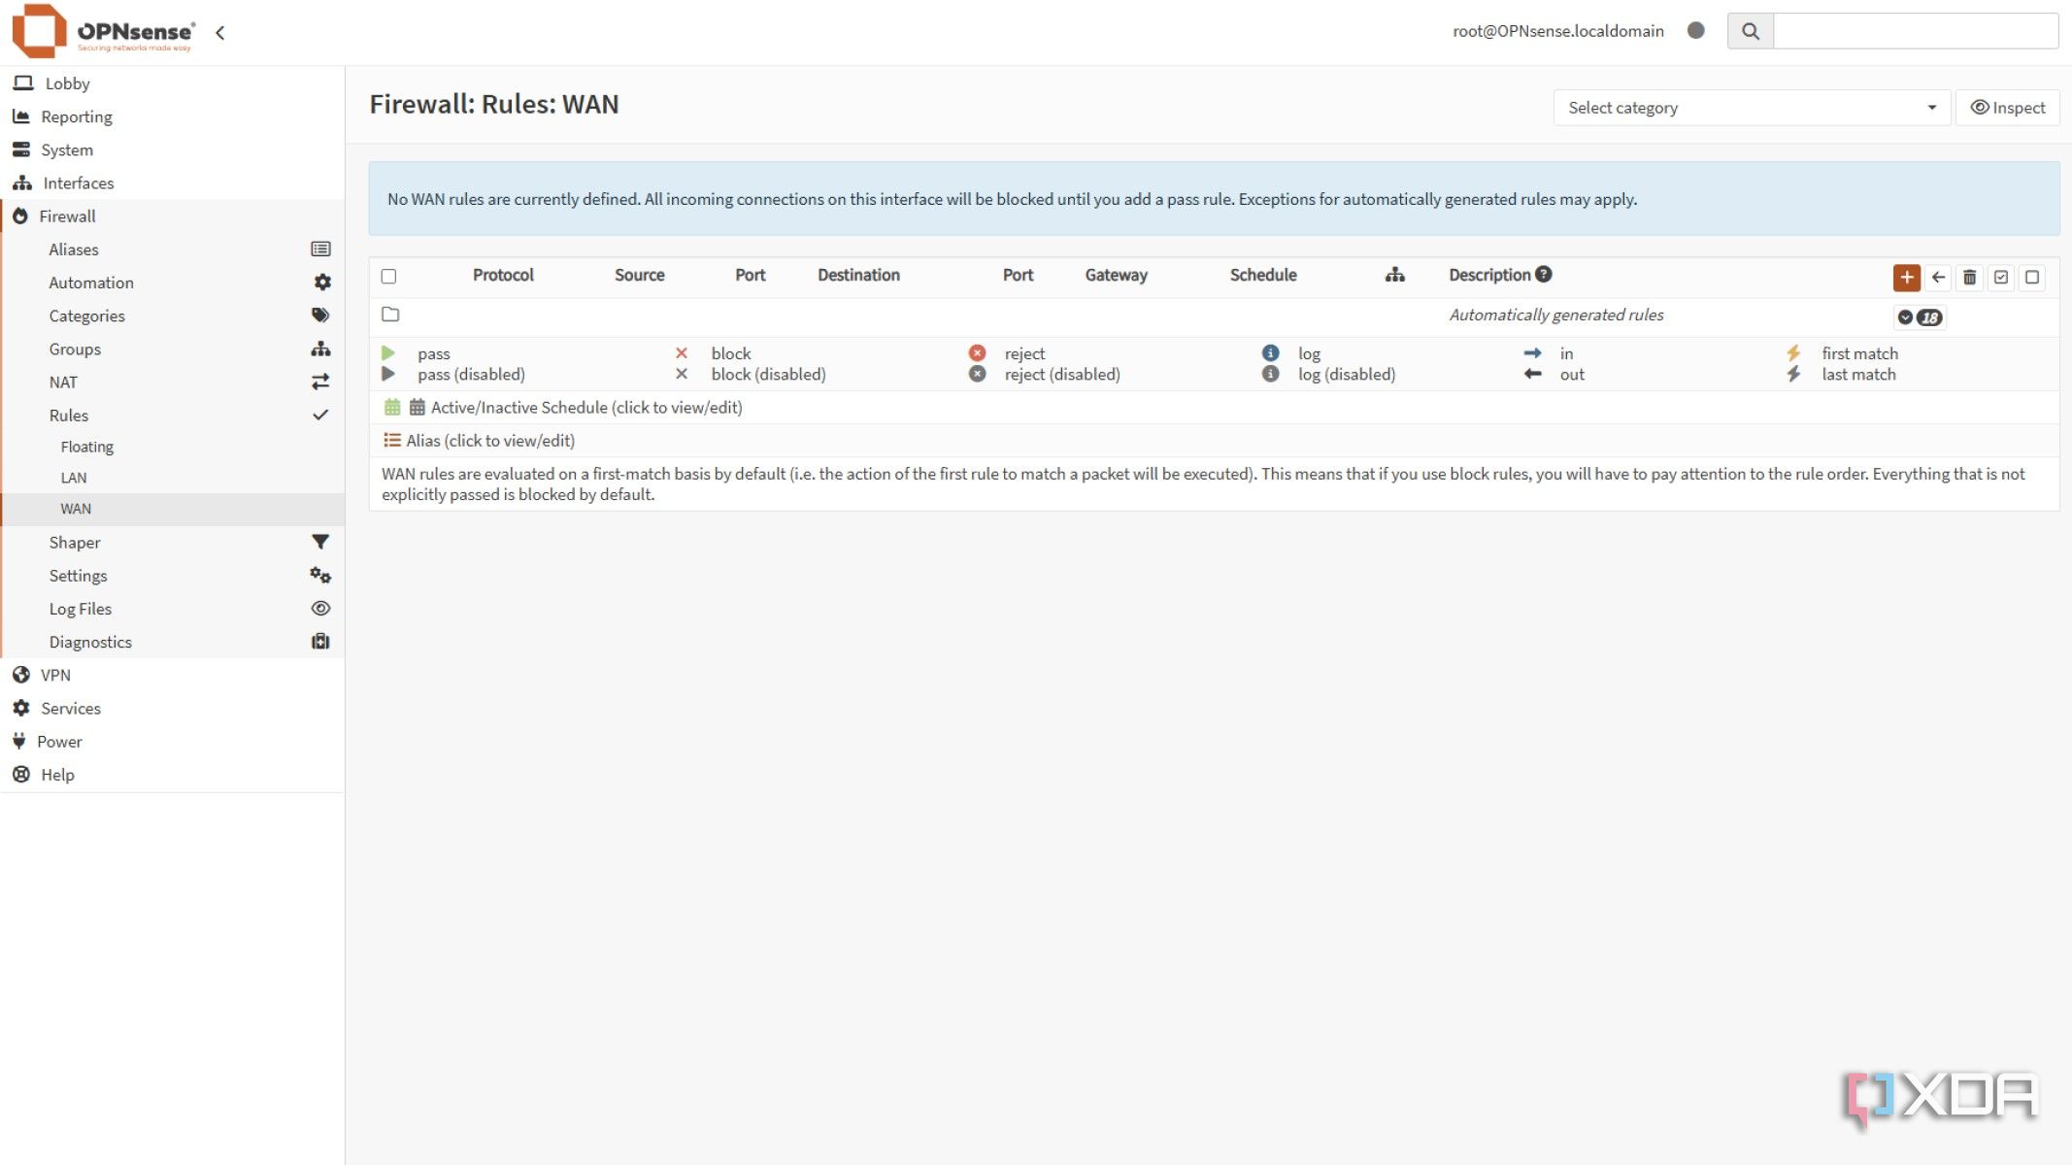Click the move rules arrow icon
The image size is (2072, 1165).
pos(1938,278)
